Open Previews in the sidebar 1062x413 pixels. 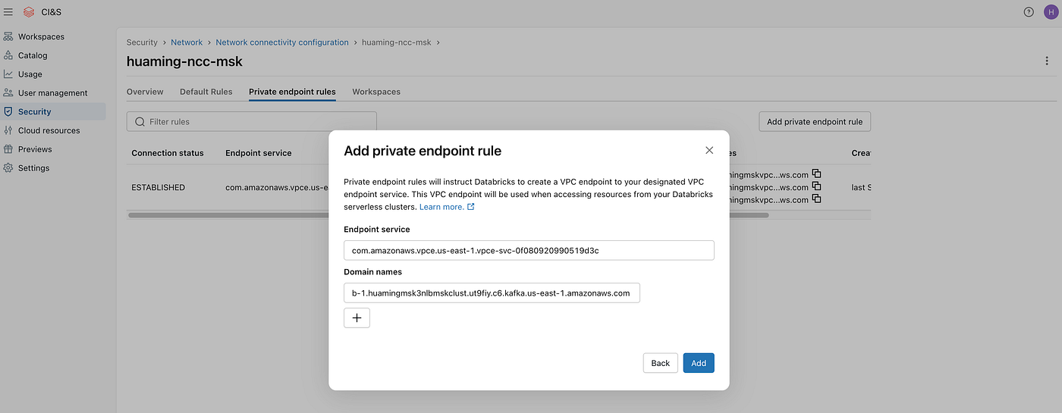point(35,149)
